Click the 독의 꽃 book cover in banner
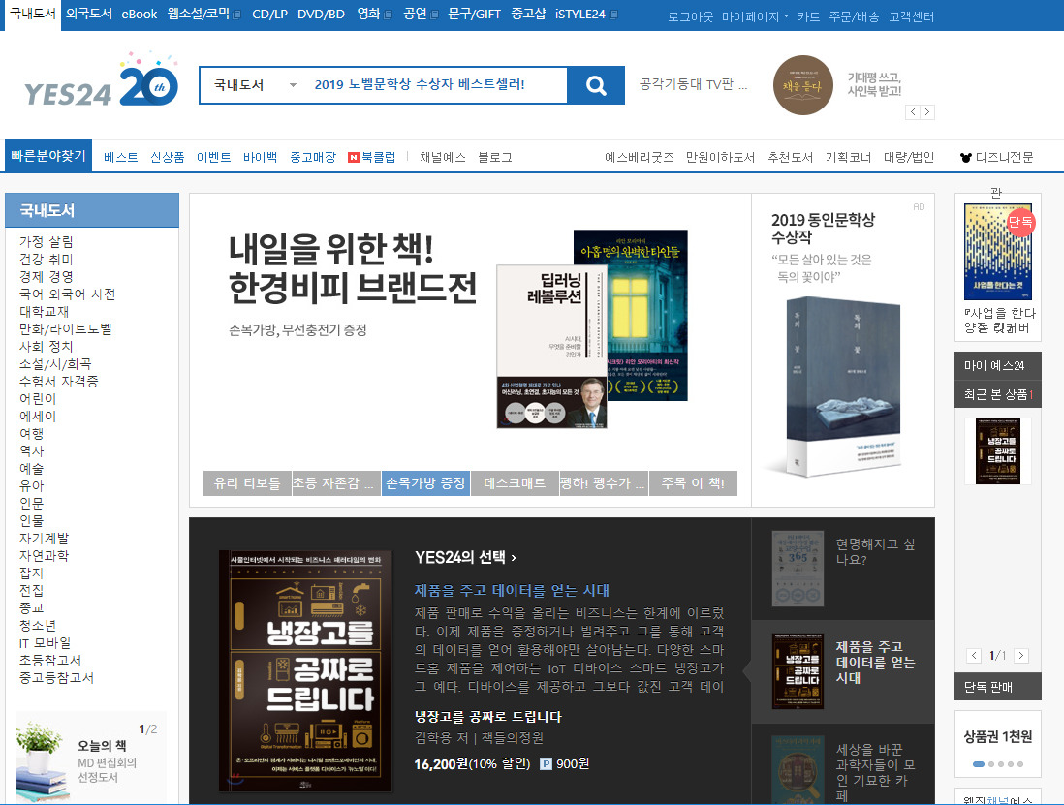1064x805 pixels. [843, 383]
